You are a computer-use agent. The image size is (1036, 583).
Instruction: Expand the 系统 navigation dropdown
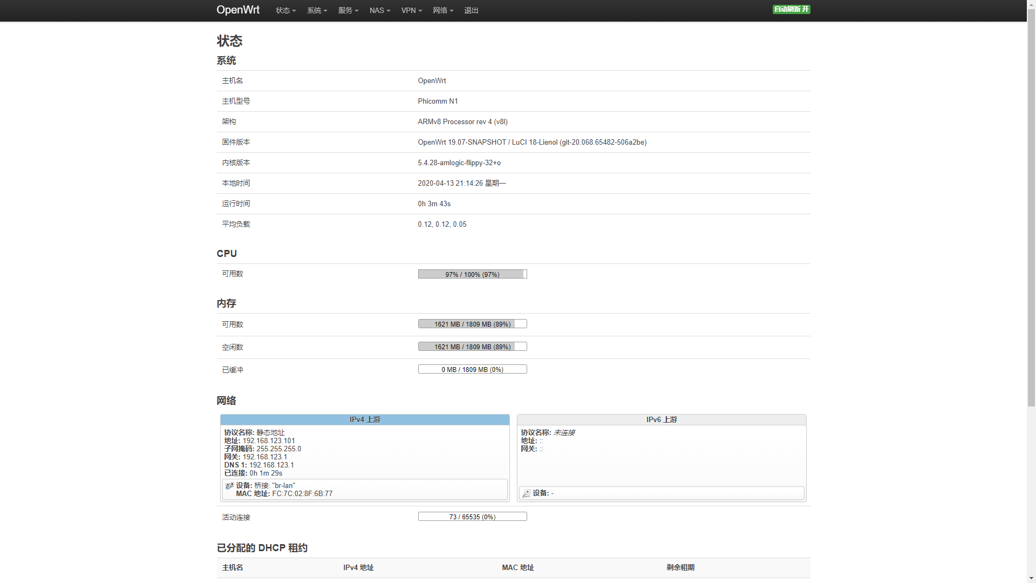tap(317, 10)
